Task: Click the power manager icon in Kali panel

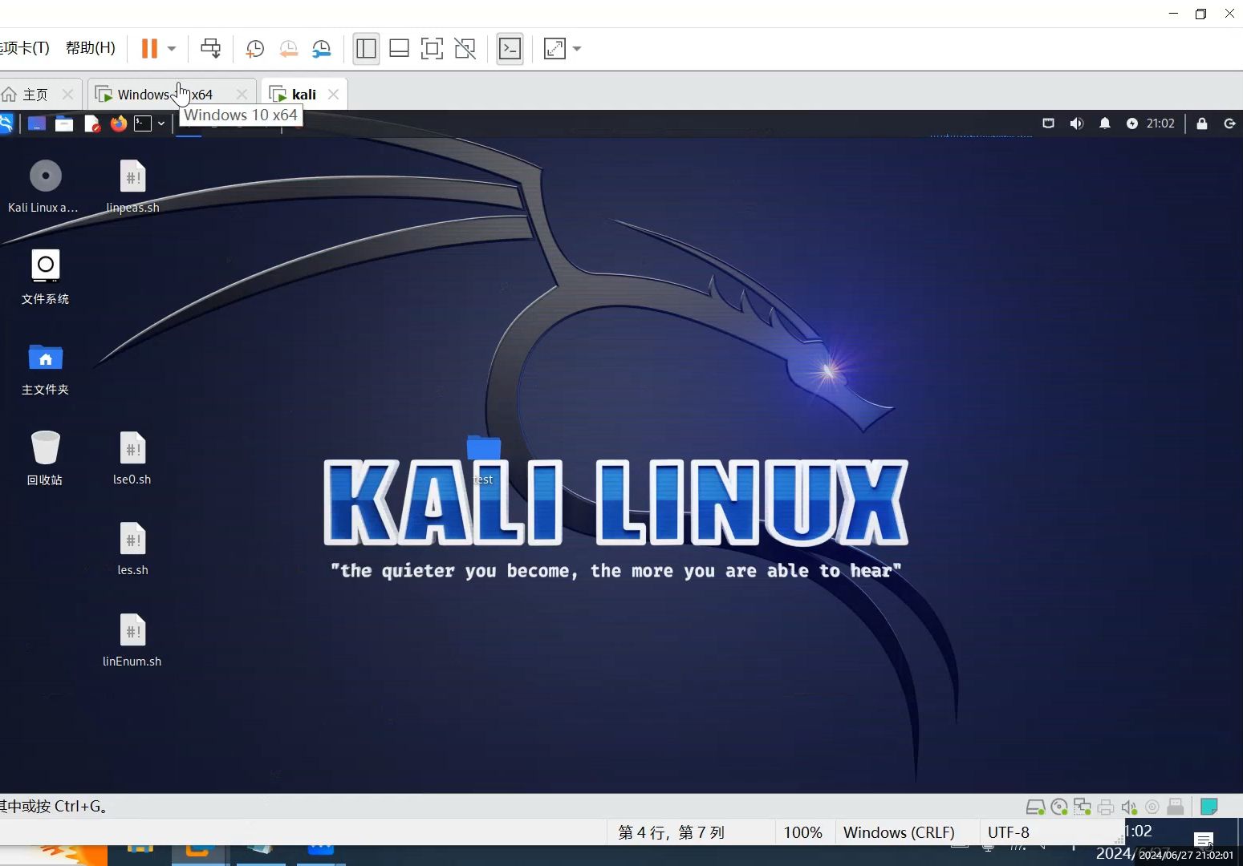Action: (1132, 123)
